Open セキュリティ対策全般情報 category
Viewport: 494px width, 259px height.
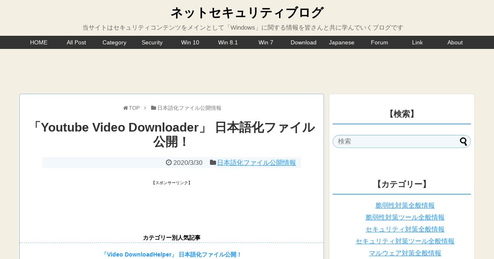pos(405,229)
